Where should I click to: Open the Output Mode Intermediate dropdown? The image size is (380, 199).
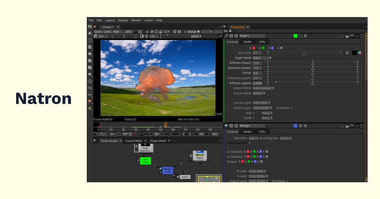tap(263, 88)
